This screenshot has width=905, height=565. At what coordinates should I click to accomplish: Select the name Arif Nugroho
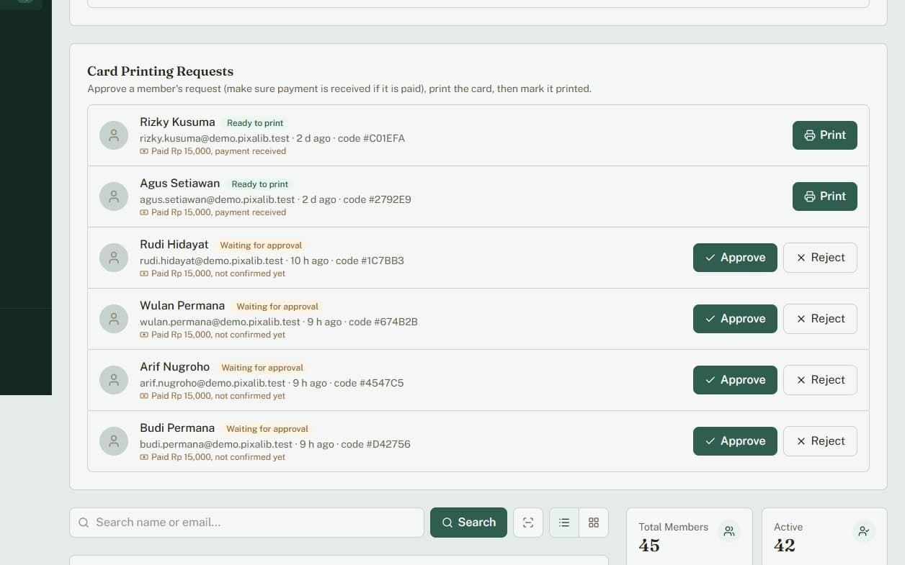pyautogui.click(x=175, y=367)
